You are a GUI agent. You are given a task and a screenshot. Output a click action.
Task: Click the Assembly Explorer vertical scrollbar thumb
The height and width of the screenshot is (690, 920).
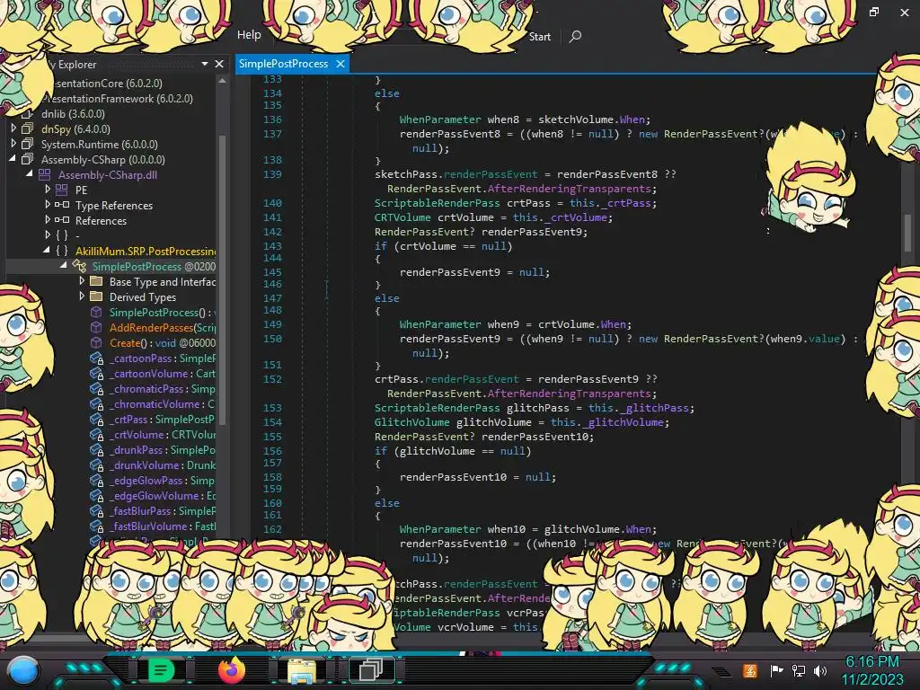tap(223, 279)
